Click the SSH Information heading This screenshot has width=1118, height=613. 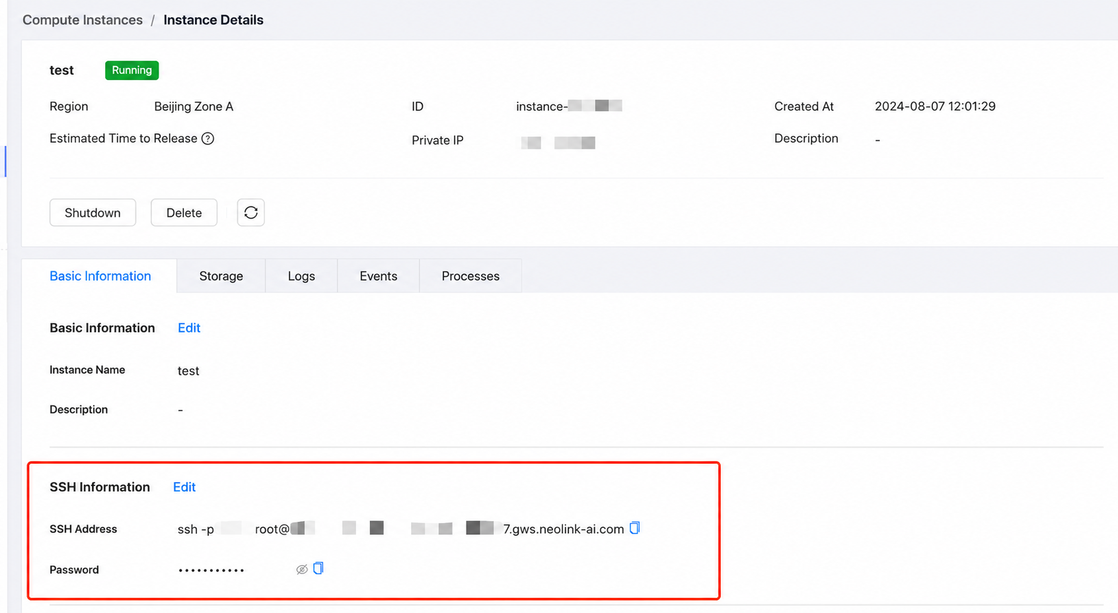coord(100,487)
